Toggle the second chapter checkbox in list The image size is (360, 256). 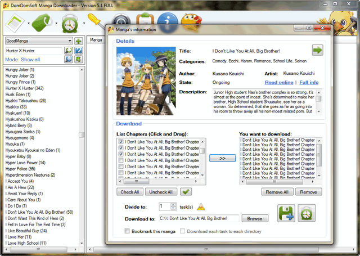point(121,148)
